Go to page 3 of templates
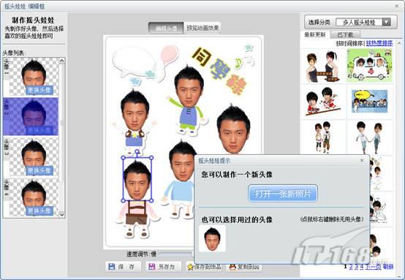The image size is (405, 280). [x=357, y=266]
